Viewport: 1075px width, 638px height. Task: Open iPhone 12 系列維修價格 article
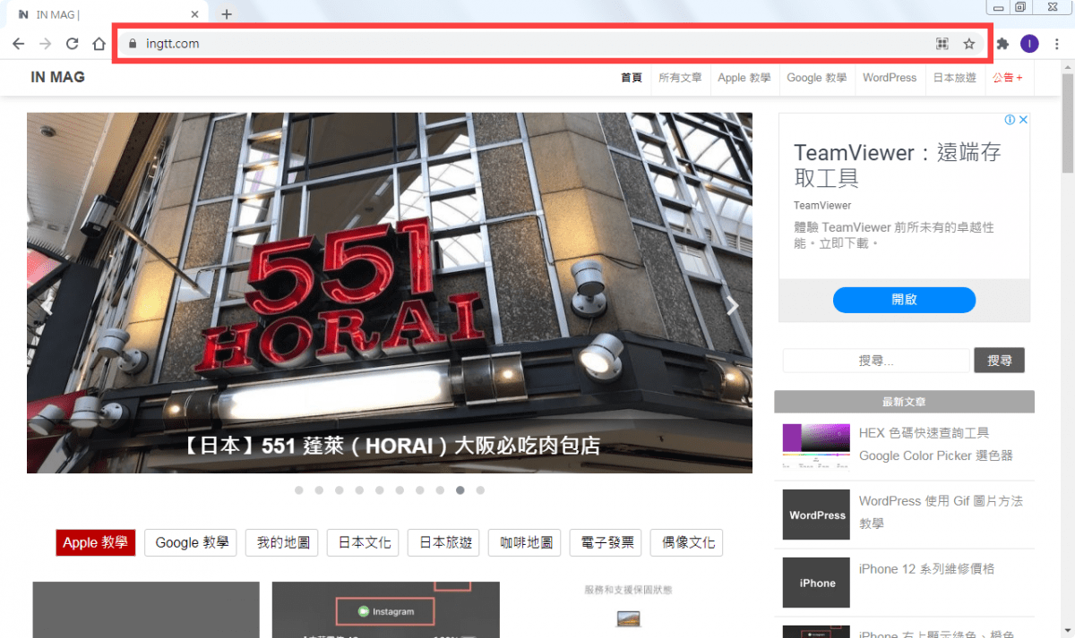pos(926,569)
